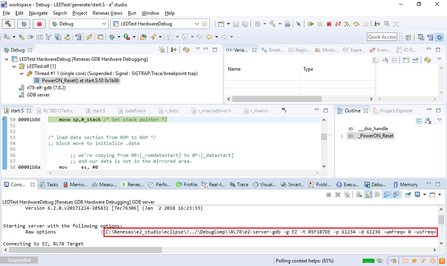The image size is (447, 266).
Task: Click Remove All Terminated Launches in Debug view
Action: point(162,50)
